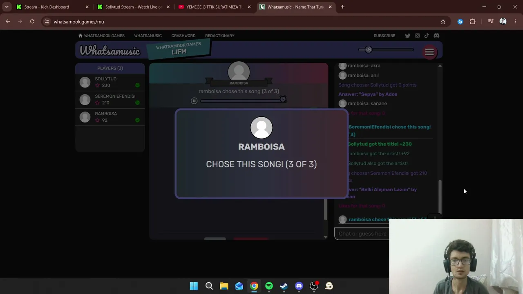Open File Explorer from the taskbar

pyautogui.click(x=224, y=286)
